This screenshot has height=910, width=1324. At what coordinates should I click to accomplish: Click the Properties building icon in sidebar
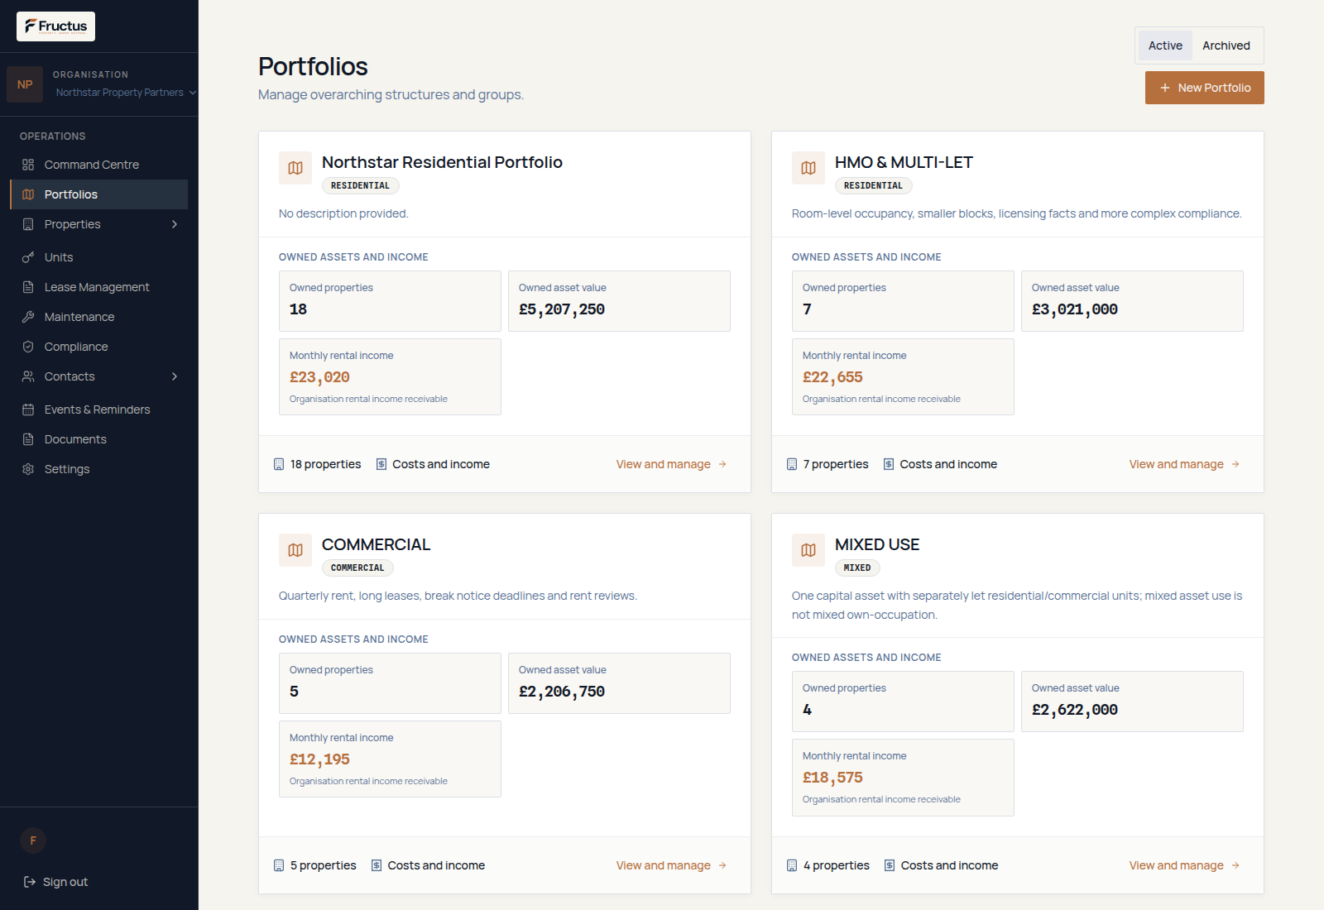click(x=28, y=224)
